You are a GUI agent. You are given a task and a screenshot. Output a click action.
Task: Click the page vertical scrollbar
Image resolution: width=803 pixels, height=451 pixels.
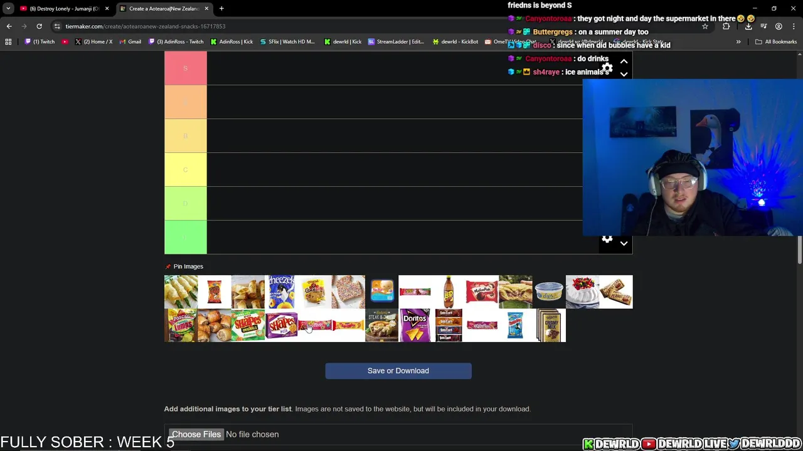pyautogui.click(x=799, y=251)
